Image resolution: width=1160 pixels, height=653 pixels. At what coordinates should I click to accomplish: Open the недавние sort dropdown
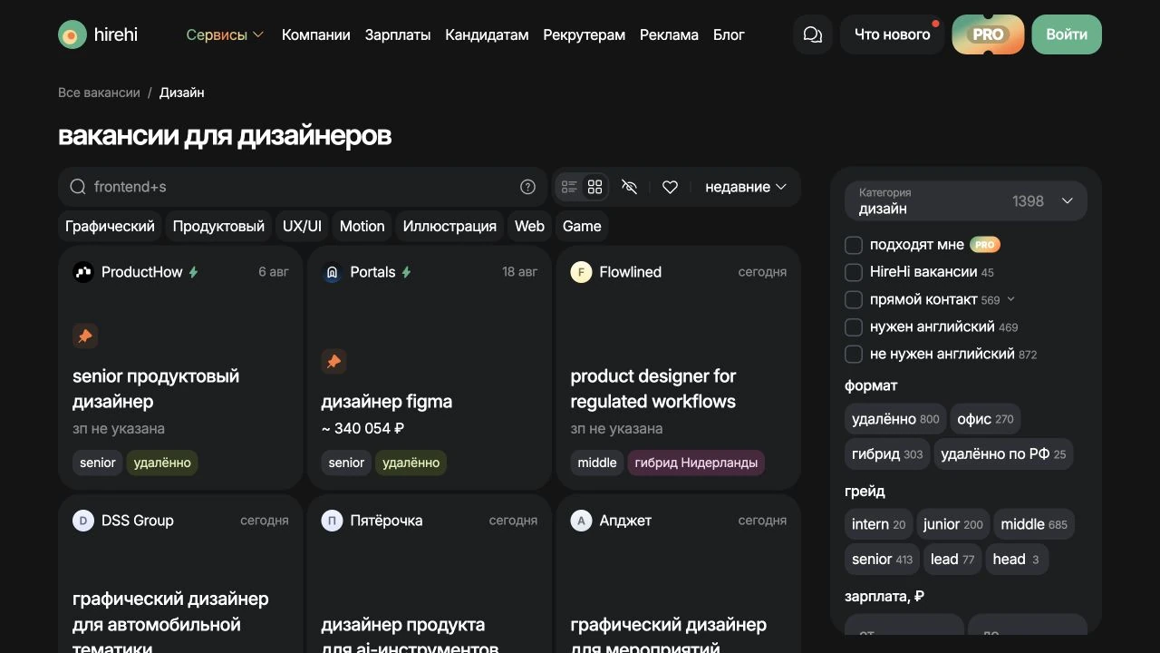click(746, 187)
